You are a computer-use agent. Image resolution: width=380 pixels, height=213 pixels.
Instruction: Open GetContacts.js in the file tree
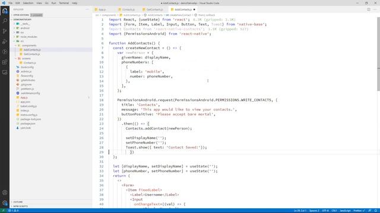(x=31, y=54)
